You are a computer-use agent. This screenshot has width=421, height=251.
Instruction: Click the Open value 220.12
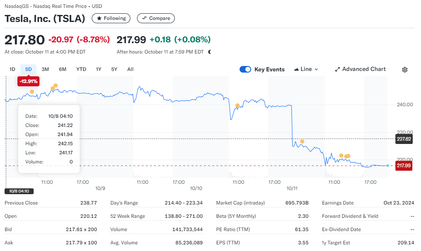point(88,216)
